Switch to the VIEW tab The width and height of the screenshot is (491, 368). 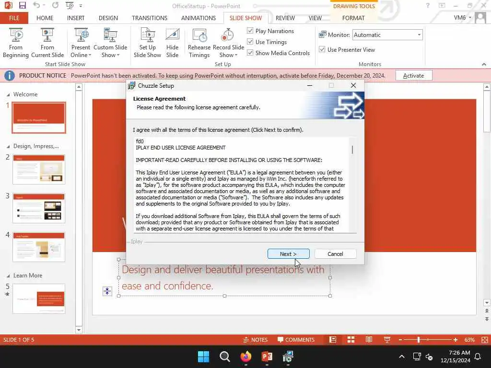click(315, 18)
